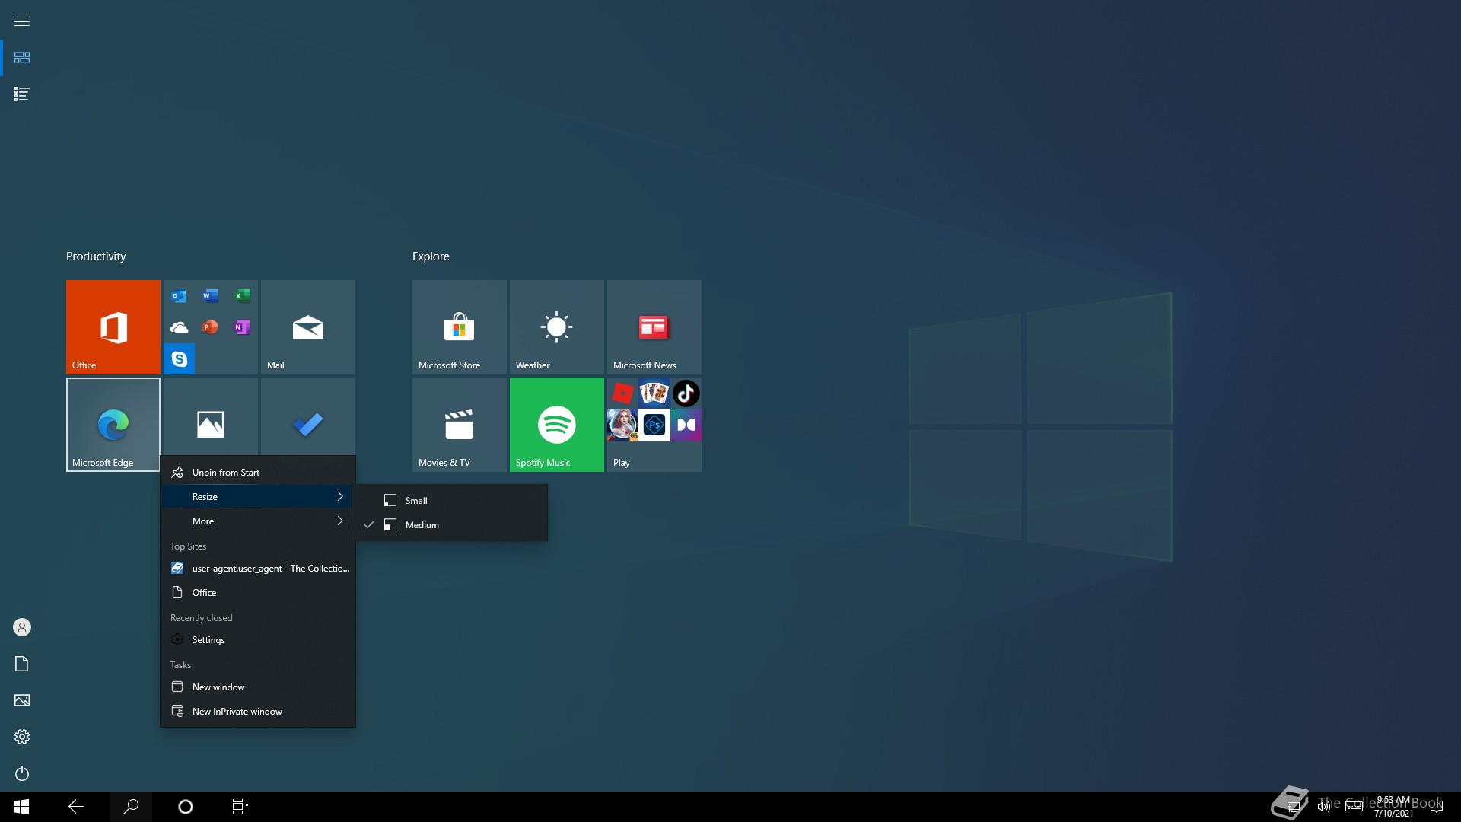The height and width of the screenshot is (822, 1461).
Task: Open Cortana from the taskbar
Action: click(186, 807)
